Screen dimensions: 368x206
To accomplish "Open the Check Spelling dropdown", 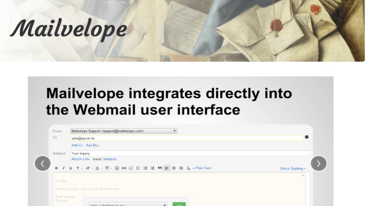I will (292, 168).
